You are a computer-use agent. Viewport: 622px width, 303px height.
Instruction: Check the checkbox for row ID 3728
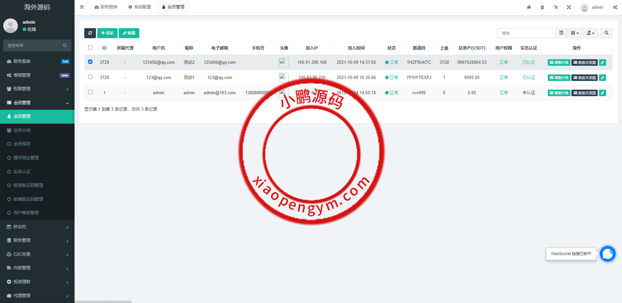90,77
